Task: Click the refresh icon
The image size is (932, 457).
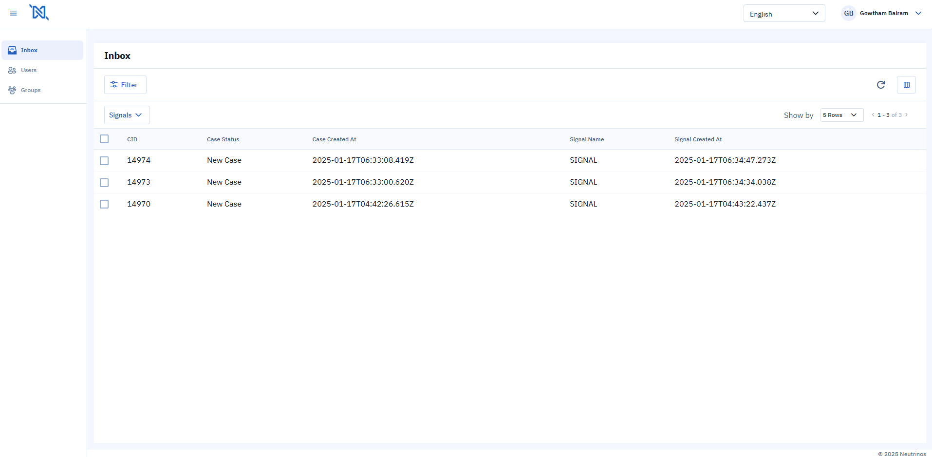Action: coord(880,85)
